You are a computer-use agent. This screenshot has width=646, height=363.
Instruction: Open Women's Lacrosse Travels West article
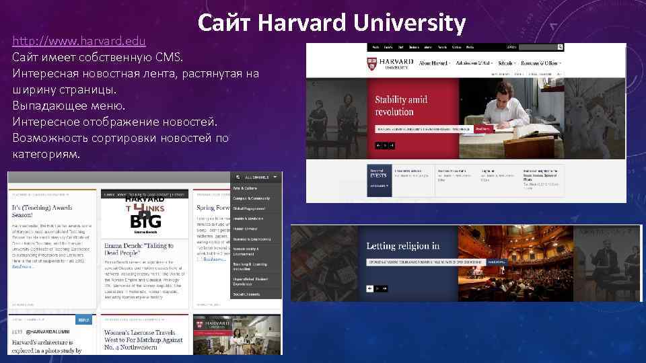[x=143, y=339]
